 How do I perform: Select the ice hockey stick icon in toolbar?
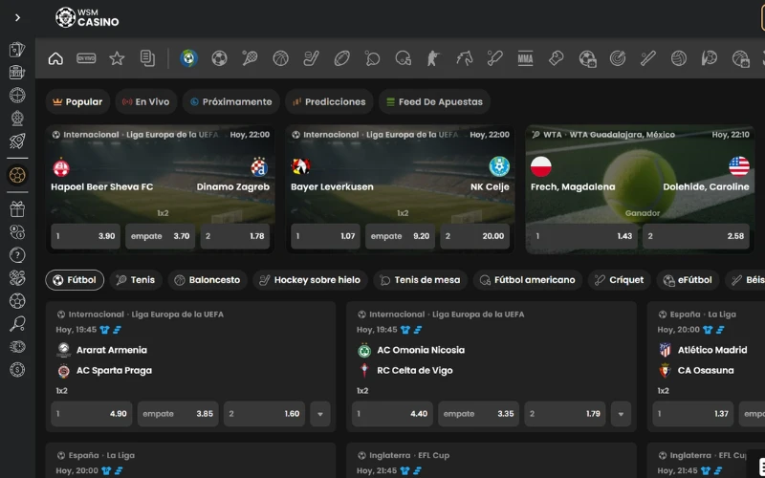[x=312, y=58]
